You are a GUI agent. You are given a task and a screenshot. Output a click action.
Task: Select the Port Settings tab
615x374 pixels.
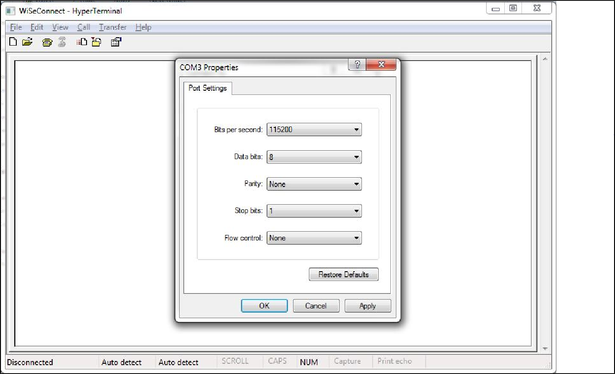pos(207,88)
